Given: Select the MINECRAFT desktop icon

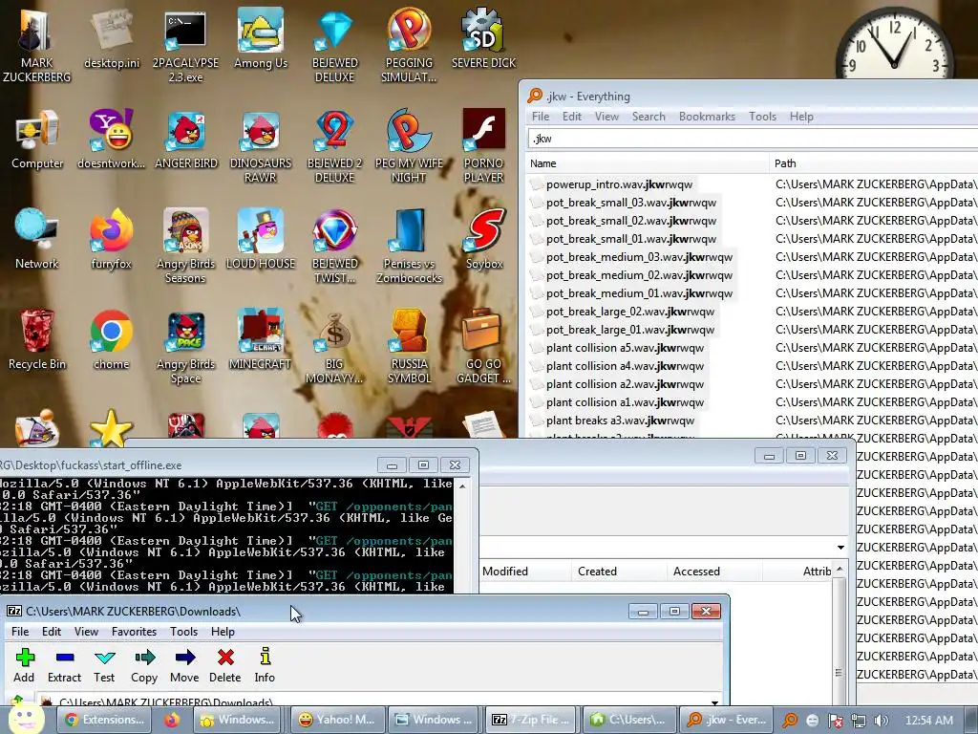Looking at the screenshot, I should click(261, 340).
